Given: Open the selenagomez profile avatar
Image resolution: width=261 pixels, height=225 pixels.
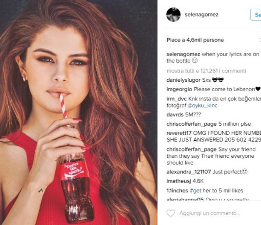Looking at the screenshot, I should tap(174, 15).
